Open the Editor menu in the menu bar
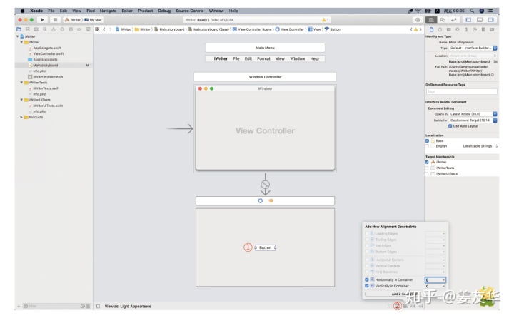This screenshot has width=514, height=318. click(127, 11)
